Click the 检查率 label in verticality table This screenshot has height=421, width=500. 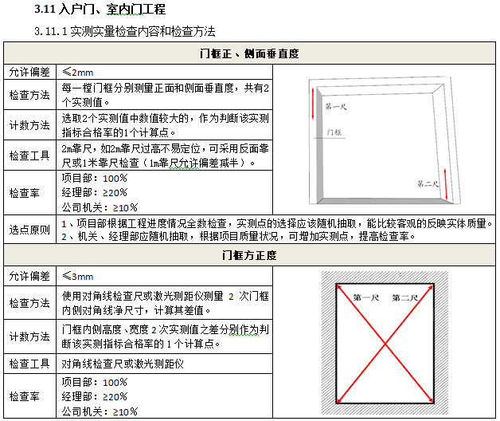[29, 193]
